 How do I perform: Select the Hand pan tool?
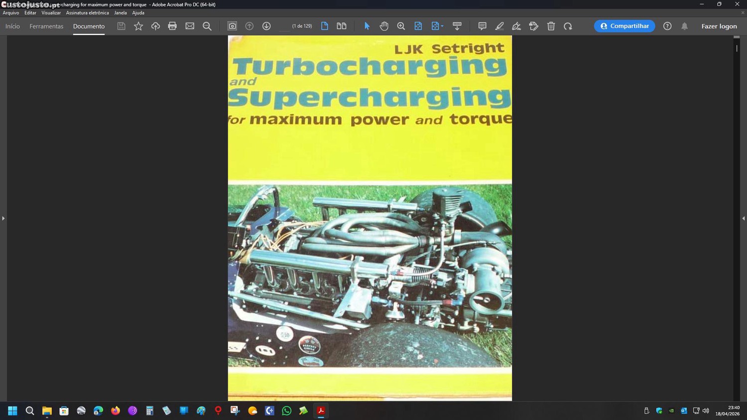click(x=384, y=26)
